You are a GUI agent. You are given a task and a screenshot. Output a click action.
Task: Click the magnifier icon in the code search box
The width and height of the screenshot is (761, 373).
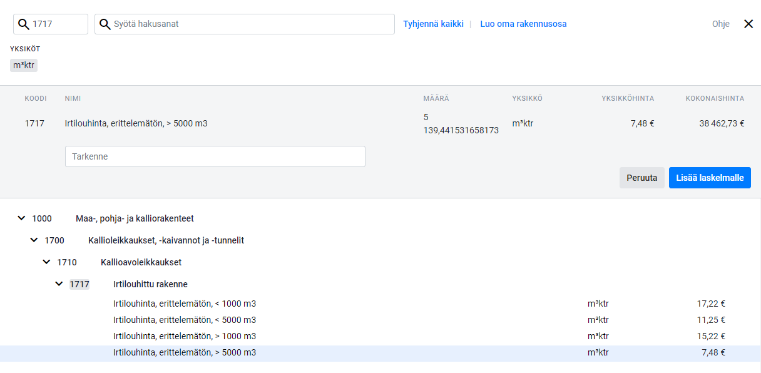pyautogui.click(x=24, y=24)
